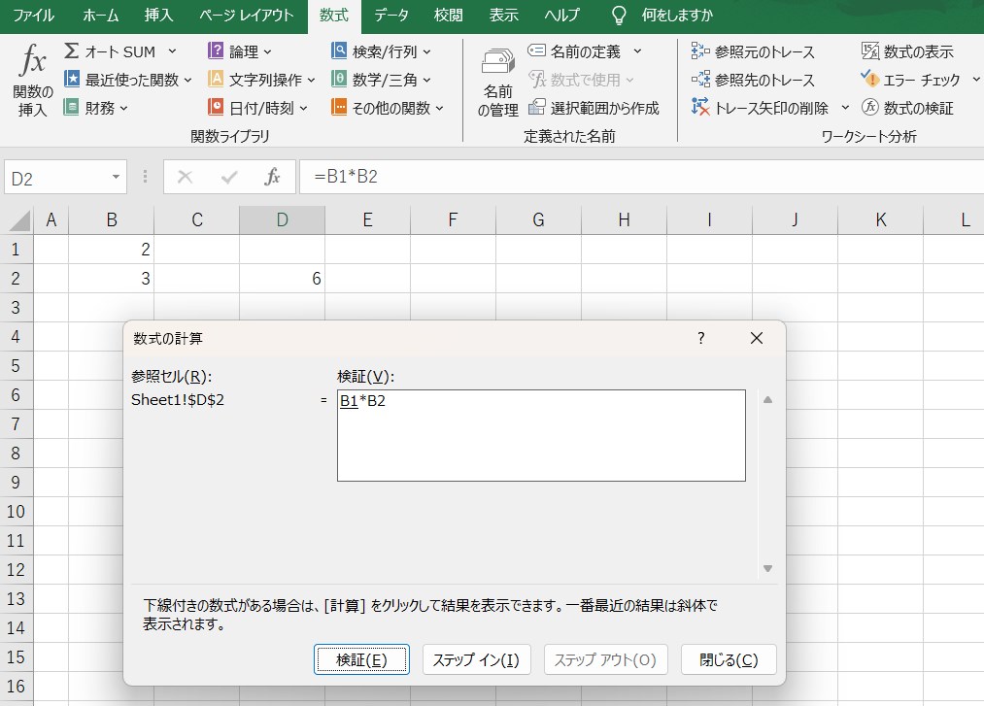Click 参照先のトレース icon
The image size is (984, 706).
point(700,80)
